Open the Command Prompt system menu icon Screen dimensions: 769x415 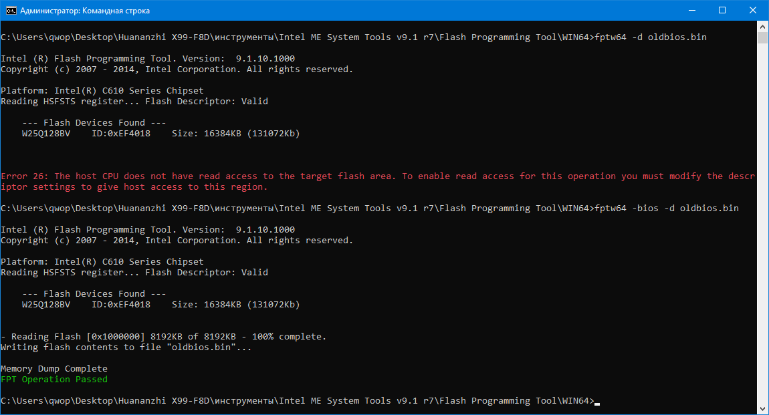(10, 11)
